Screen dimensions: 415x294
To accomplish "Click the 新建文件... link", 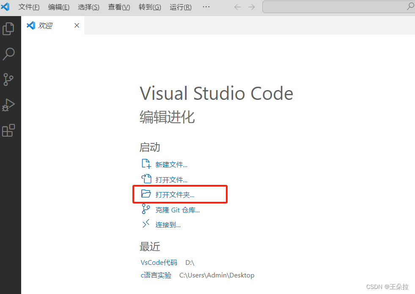I will coord(171,165).
